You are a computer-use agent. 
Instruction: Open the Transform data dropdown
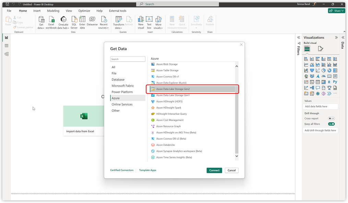click(x=119, y=23)
